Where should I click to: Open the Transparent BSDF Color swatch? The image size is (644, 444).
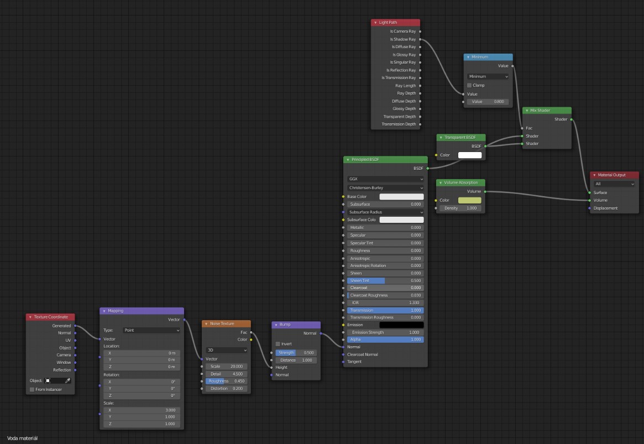pos(470,155)
